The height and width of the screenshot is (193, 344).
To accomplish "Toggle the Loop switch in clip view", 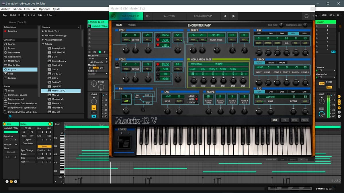I will pyautogui.click(x=44, y=146).
